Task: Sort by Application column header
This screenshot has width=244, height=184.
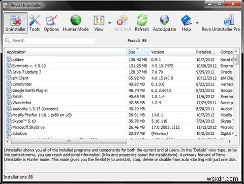Action: 66,52
